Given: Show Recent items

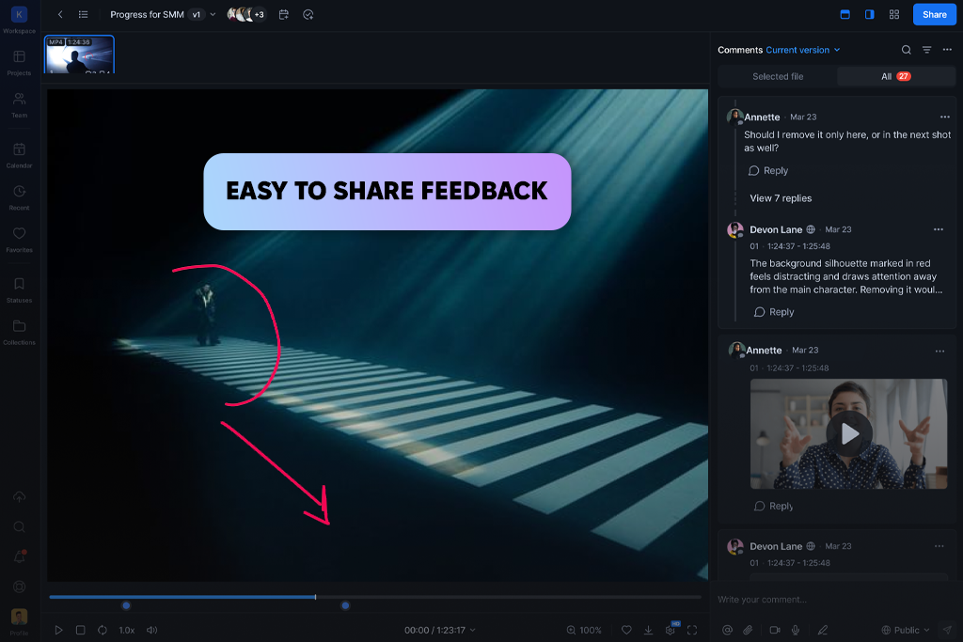Looking at the screenshot, I should pos(19,197).
